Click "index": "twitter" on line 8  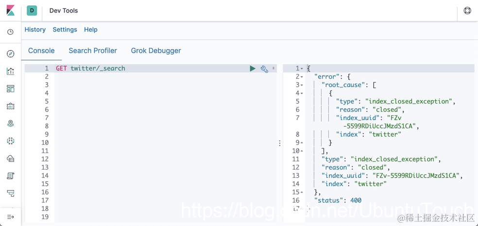[x=369, y=135]
